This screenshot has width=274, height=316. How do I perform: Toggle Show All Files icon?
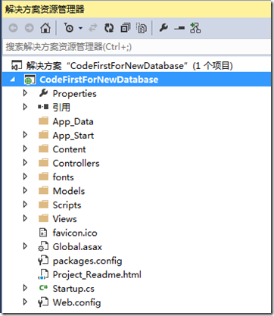tap(142, 28)
